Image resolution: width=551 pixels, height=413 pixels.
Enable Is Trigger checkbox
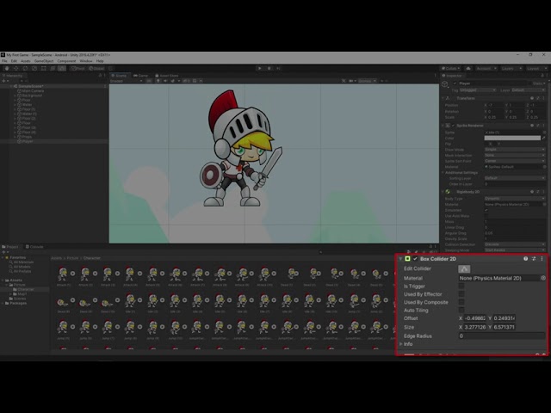tap(461, 286)
